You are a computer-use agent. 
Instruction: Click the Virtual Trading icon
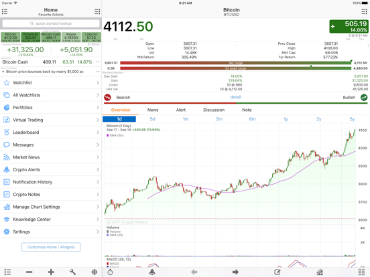(x=7, y=120)
